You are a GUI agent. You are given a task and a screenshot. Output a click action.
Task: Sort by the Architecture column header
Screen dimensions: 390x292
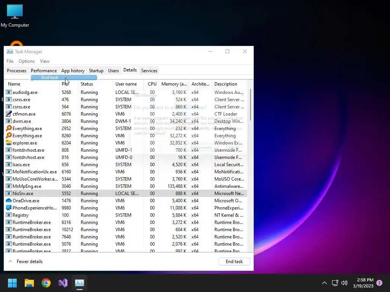click(x=200, y=84)
